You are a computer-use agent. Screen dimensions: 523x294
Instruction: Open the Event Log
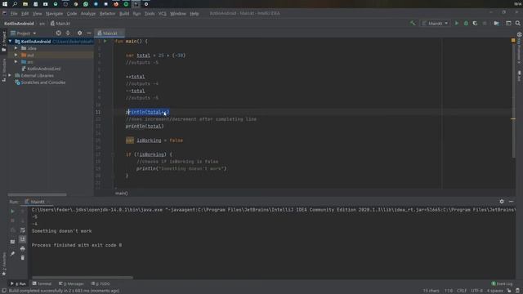click(502, 283)
